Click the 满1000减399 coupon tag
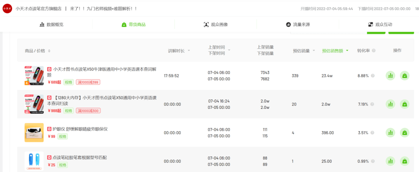The image size is (419, 172). pyautogui.click(x=88, y=82)
